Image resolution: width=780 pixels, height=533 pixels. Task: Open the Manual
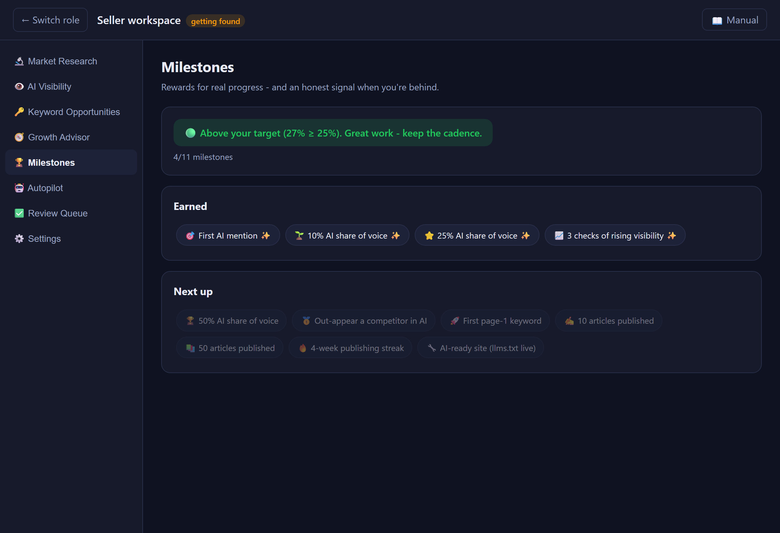point(734,20)
